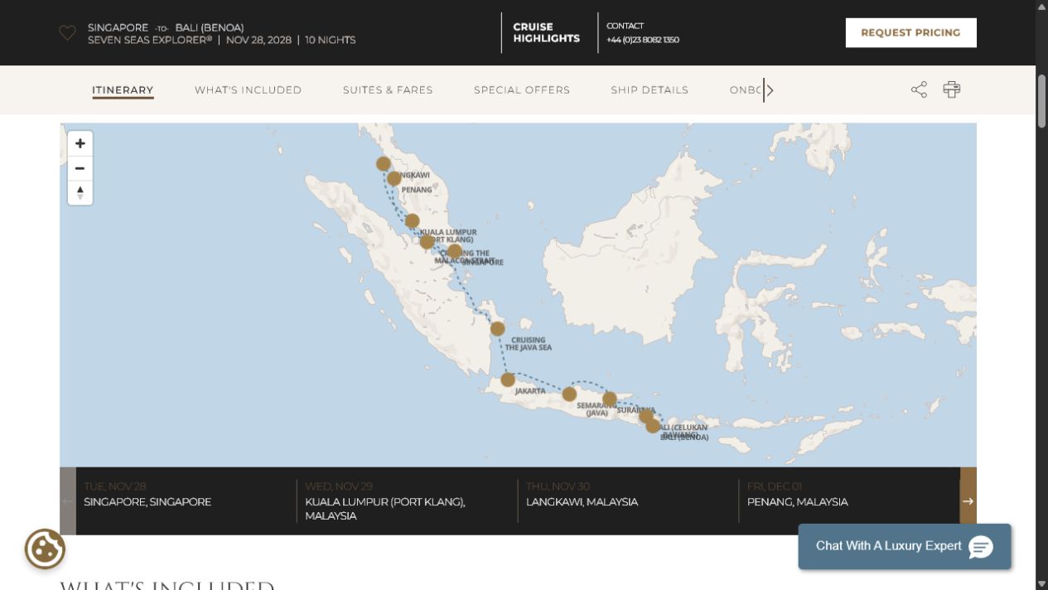This screenshot has height=590, width=1048.
Task: Zoom out on the map
Action: pos(80,168)
